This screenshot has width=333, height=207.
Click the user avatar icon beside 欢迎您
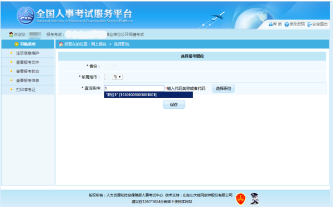coord(11,34)
